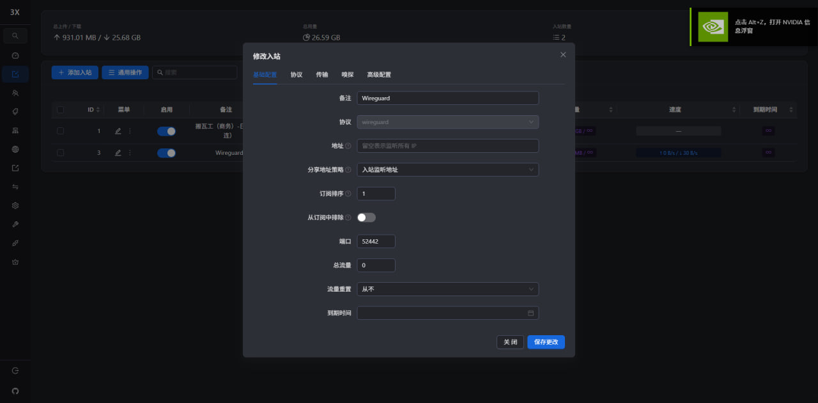This screenshot has height=403, width=818.
Task: Switch to the 基础配置 tab
Action: coord(265,75)
